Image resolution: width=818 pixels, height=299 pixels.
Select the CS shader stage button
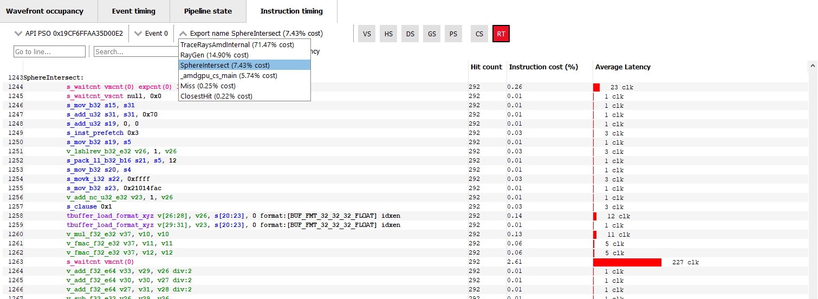coord(479,34)
